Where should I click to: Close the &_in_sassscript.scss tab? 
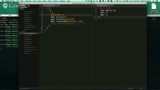(58, 6)
